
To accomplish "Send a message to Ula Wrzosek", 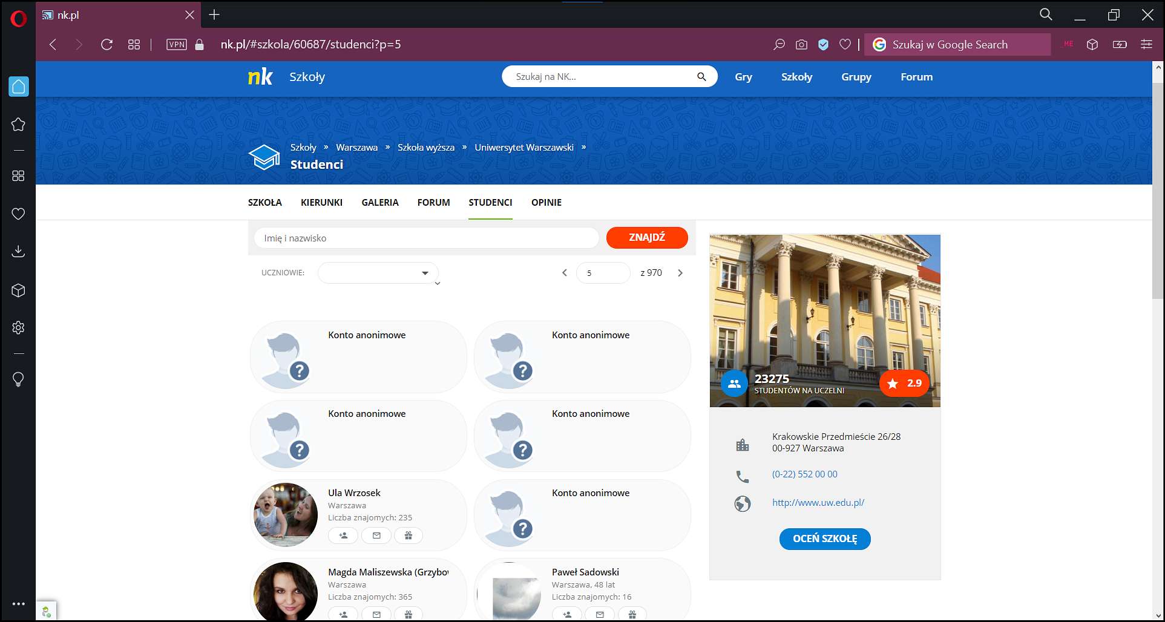I will point(376,535).
